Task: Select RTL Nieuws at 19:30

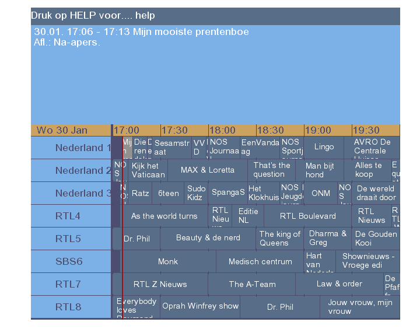Action: pos(372,216)
